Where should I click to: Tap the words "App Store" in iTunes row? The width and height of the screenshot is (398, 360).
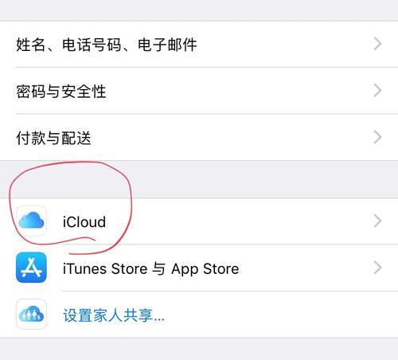tap(205, 269)
